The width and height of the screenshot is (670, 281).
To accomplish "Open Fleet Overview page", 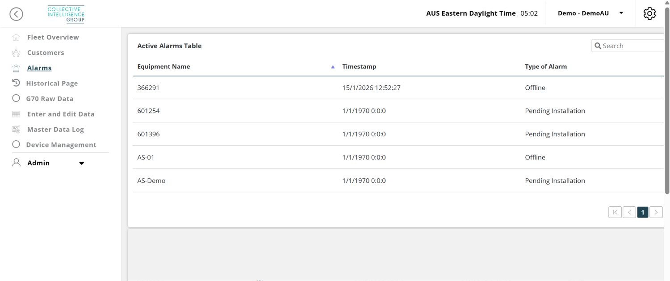I will 53,37.
